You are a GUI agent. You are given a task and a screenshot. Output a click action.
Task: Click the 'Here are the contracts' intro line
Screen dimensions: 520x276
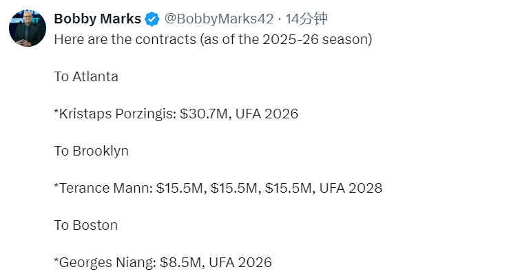click(x=213, y=39)
